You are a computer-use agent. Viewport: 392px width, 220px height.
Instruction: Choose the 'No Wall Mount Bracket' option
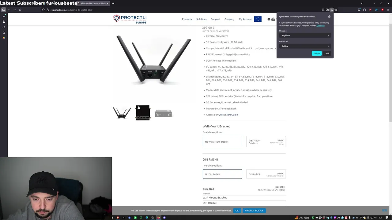coord(222,141)
